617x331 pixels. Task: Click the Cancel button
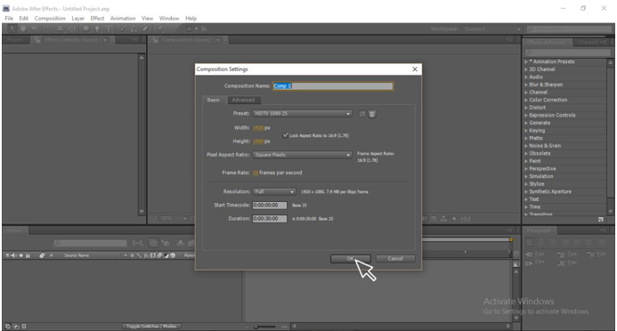click(x=395, y=259)
